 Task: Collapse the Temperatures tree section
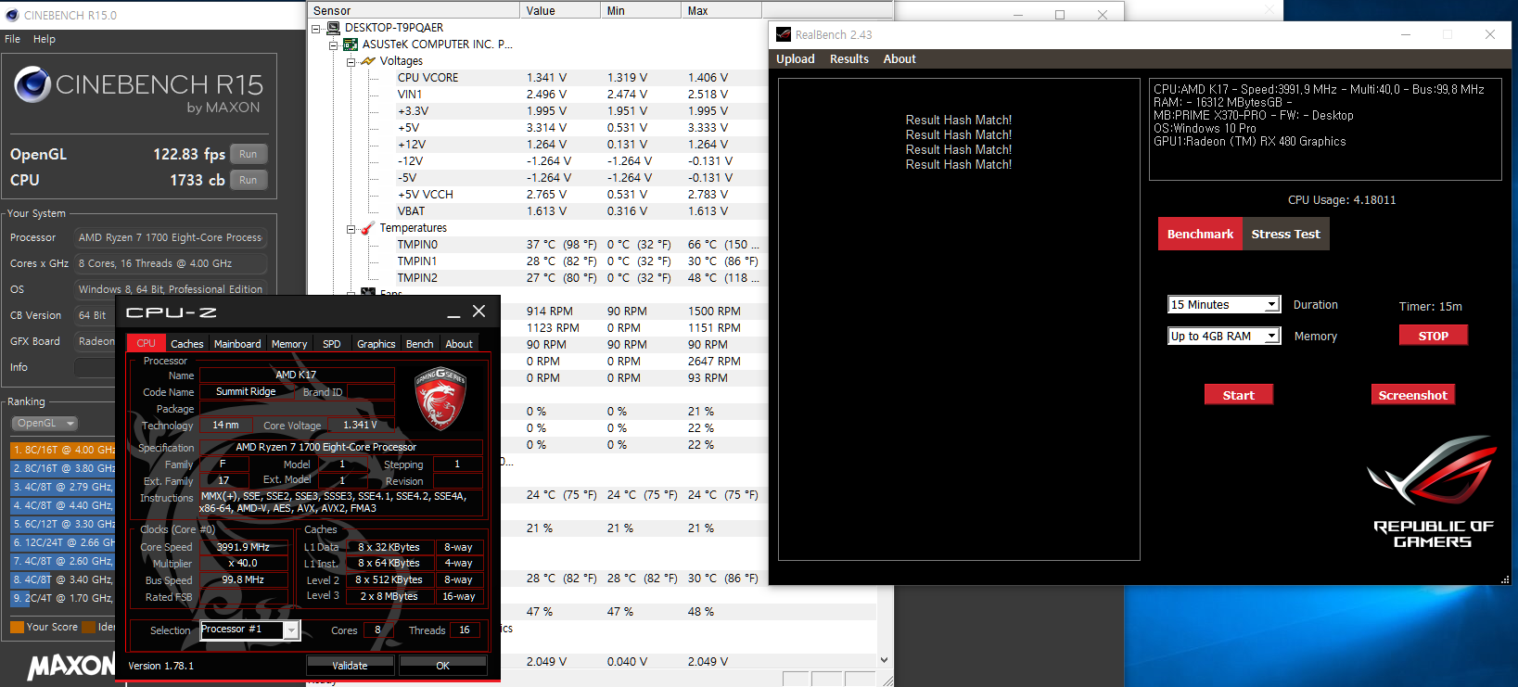point(351,228)
